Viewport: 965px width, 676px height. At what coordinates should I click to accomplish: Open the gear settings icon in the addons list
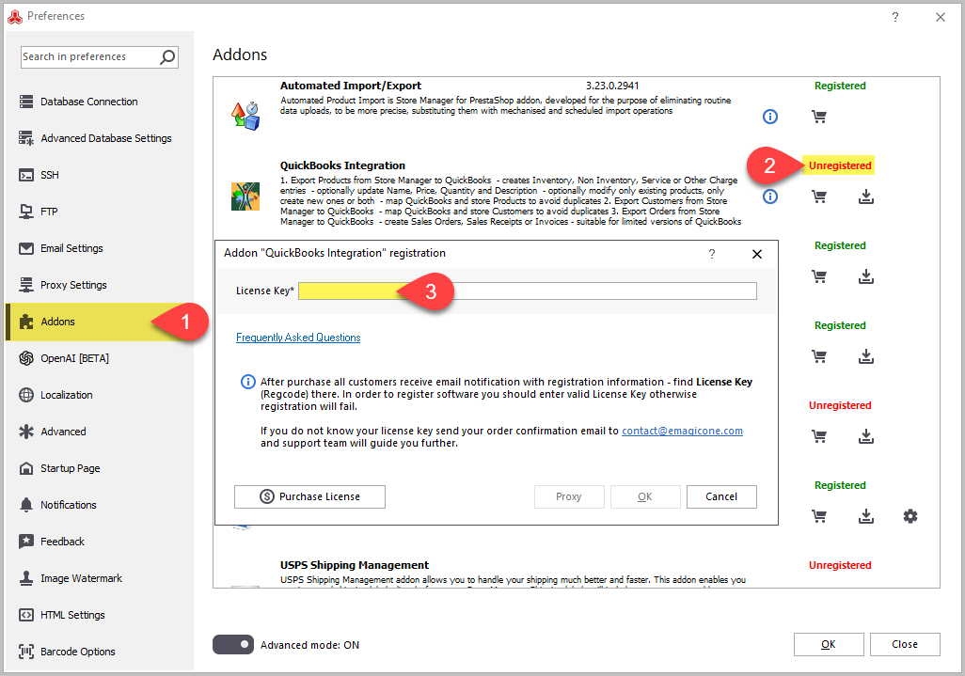[x=910, y=516]
